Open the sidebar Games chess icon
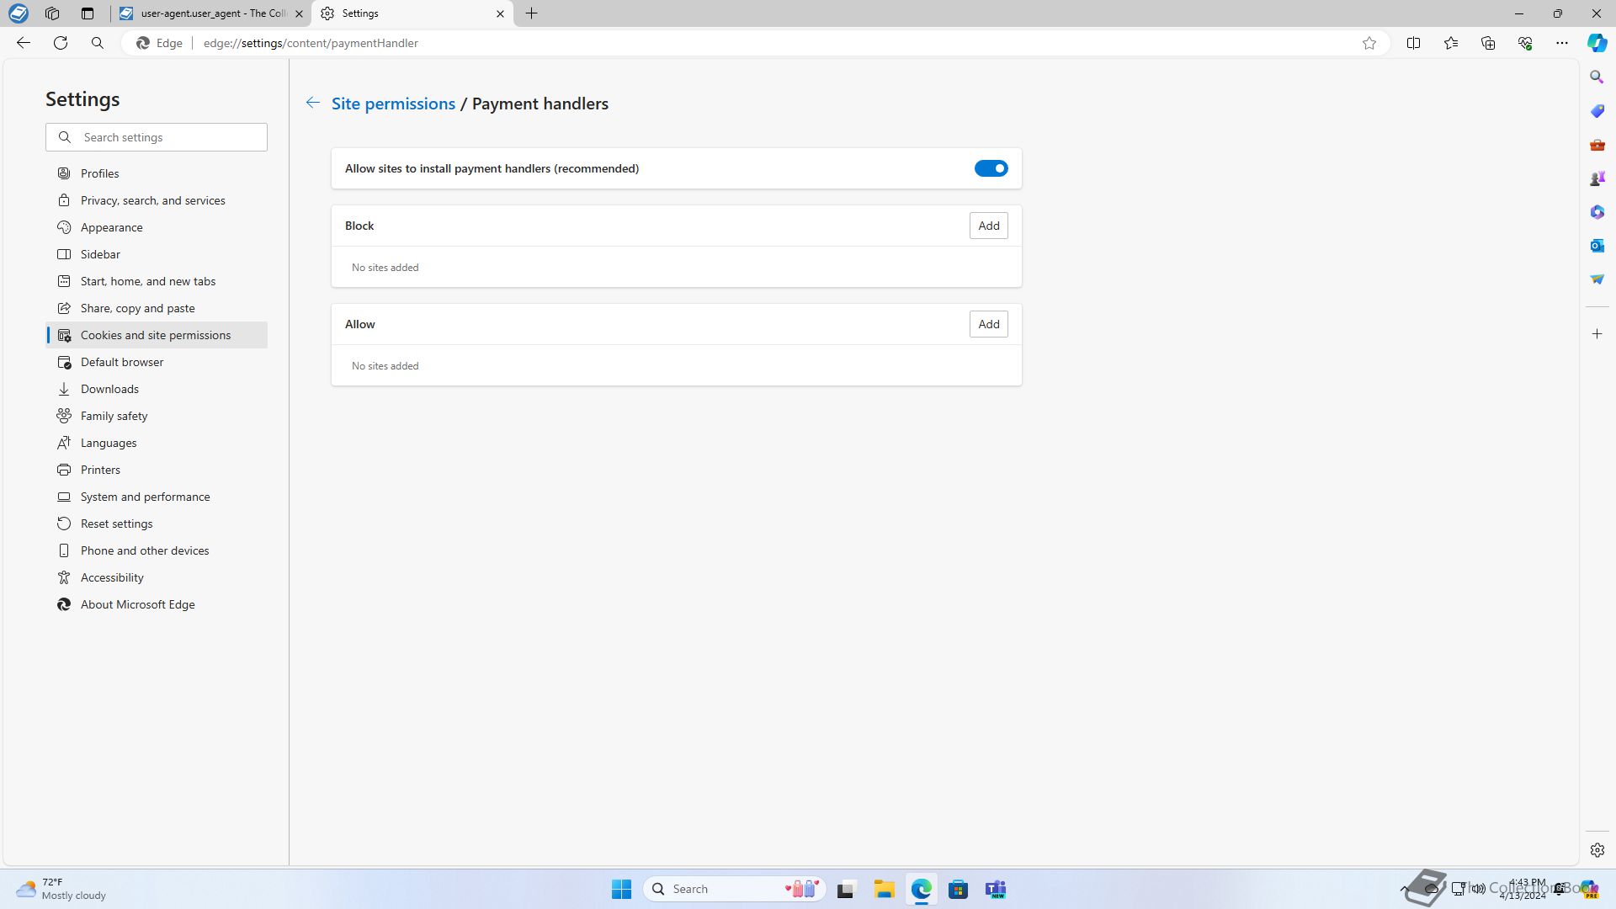The image size is (1616, 909). tap(1597, 178)
